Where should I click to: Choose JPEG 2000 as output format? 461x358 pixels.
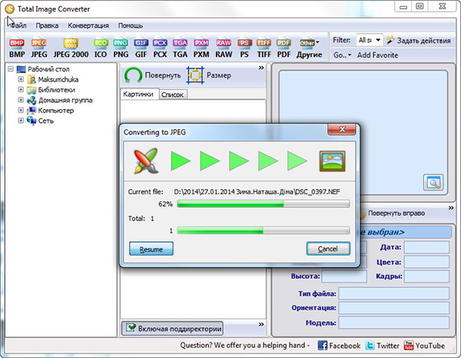(71, 48)
